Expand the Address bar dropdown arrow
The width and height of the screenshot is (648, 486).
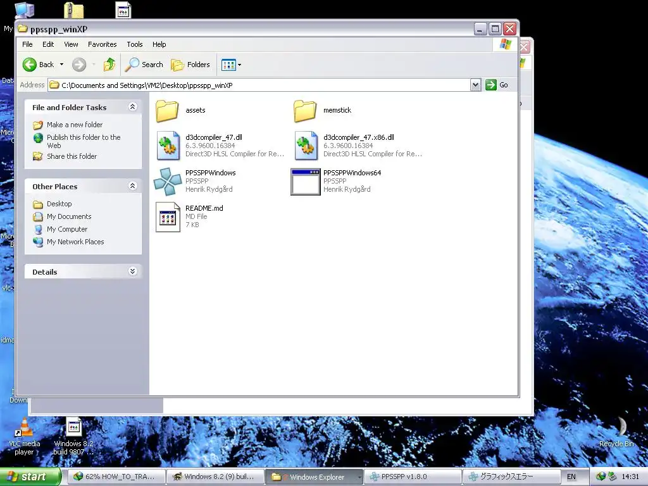[x=475, y=85]
